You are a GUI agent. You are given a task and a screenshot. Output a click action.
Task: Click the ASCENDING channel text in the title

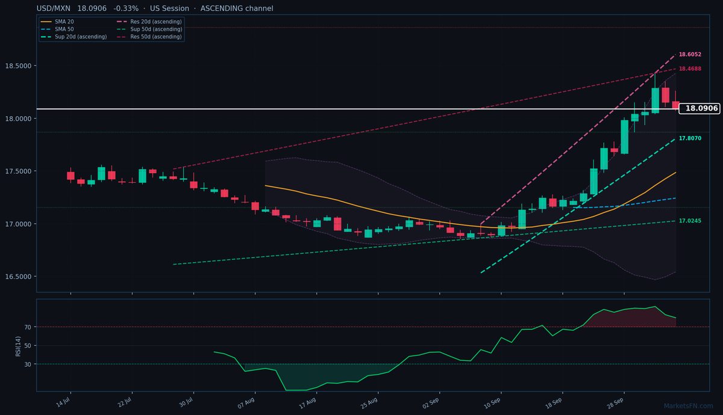236,8
